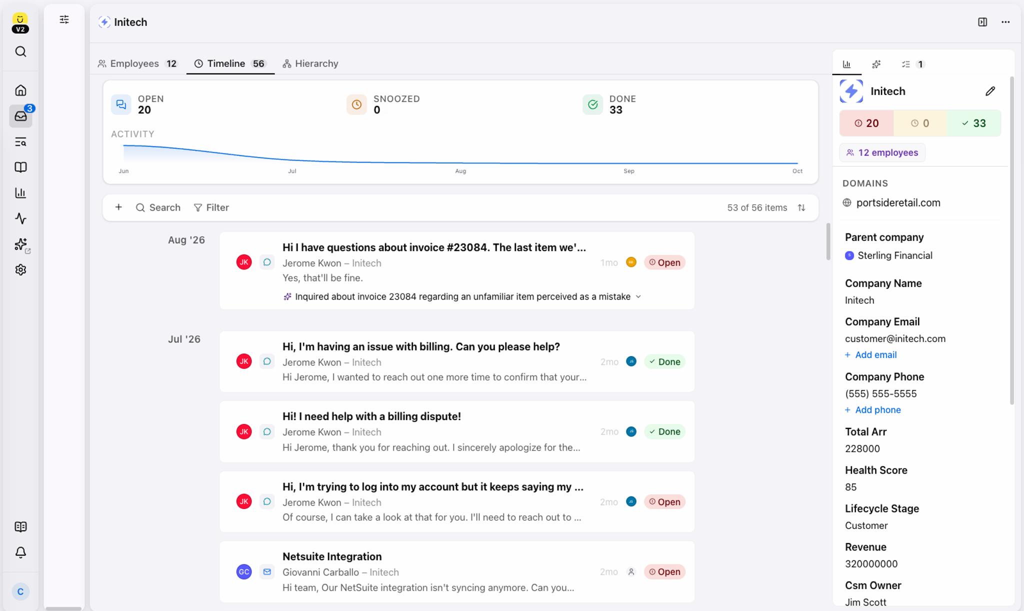Image resolution: width=1024 pixels, height=611 pixels.
Task: Open the analytics bar chart sidebar icon
Action: [20, 193]
